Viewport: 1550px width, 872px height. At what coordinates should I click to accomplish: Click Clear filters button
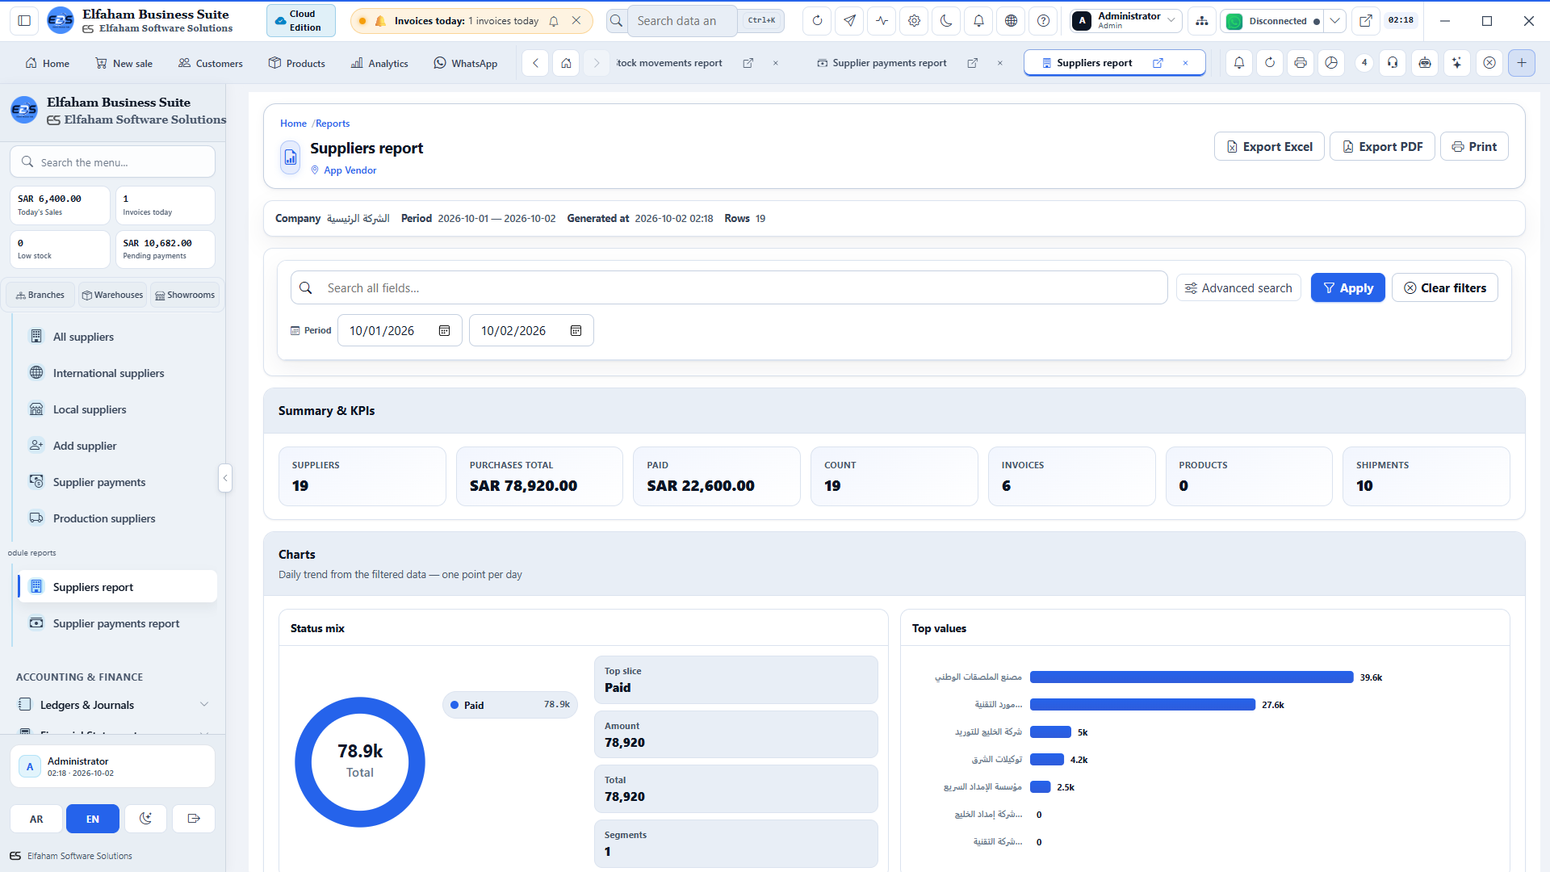click(1444, 288)
